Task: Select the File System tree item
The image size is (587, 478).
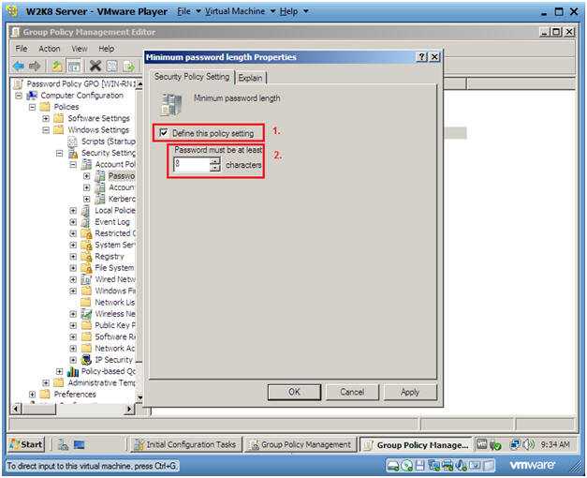Action: coord(114,268)
